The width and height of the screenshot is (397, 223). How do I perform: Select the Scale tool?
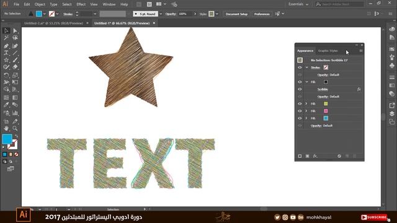point(15,75)
